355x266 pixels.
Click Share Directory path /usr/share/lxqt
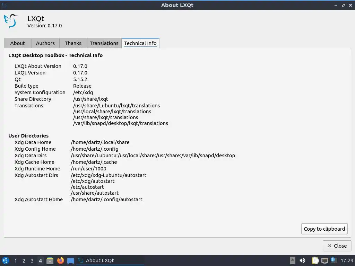coord(90,99)
